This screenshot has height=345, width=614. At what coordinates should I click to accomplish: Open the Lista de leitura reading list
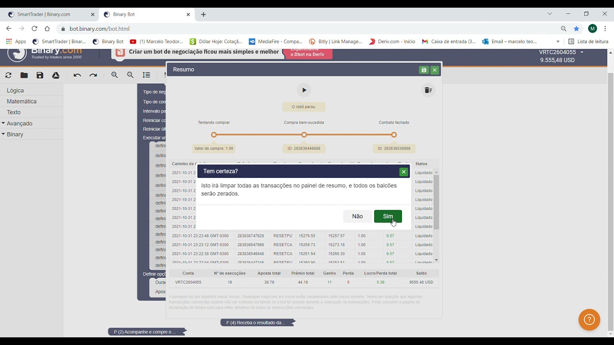(589, 42)
